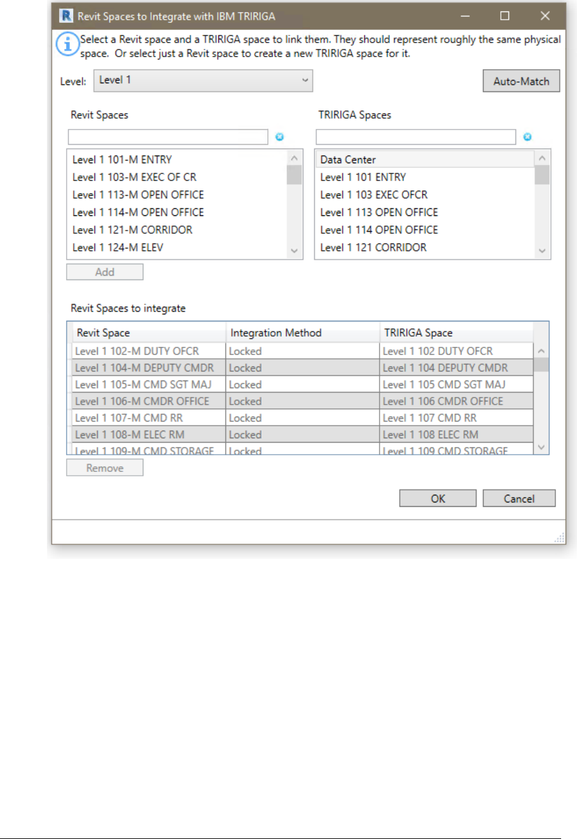Click TRIRIGA Spaces list scroll-up arrow
Image resolution: width=577 pixels, height=839 pixels.
(x=541, y=158)
